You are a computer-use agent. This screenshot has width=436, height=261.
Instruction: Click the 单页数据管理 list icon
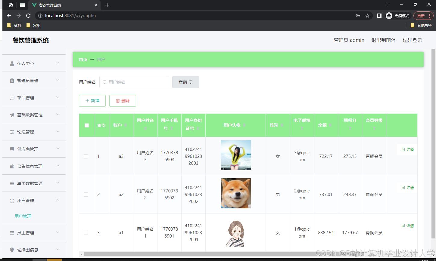click(x=12, y=183)
